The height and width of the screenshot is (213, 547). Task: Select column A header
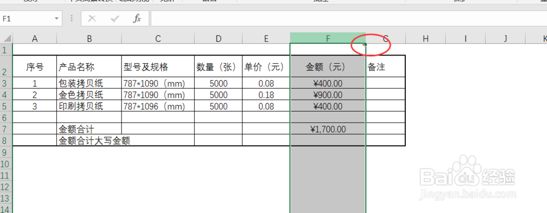34,39
